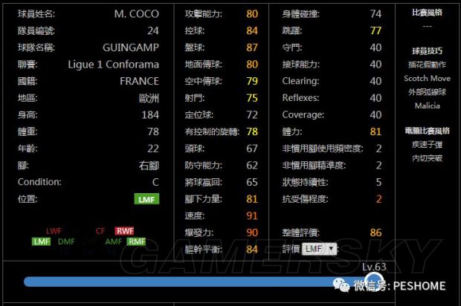Screen dimensions: 461x306
Task: Click the 整體評價 overall rating 86
Action: 375,232
